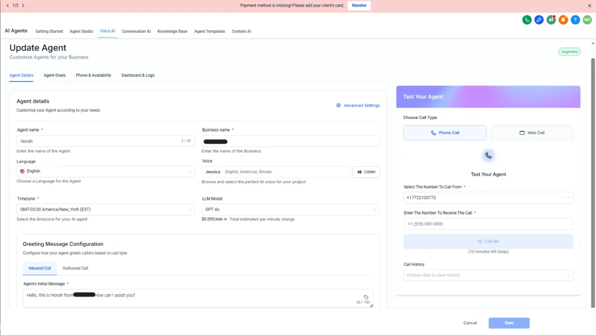Go to Content AI
Screen dimensions: 596x335
tap(241, 31)
